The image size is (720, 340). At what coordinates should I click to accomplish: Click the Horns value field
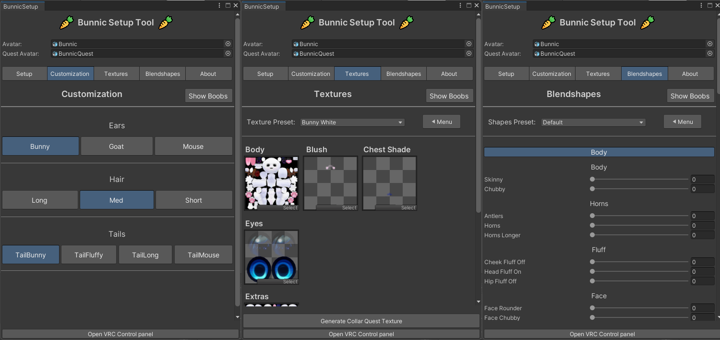click(702, 226)
